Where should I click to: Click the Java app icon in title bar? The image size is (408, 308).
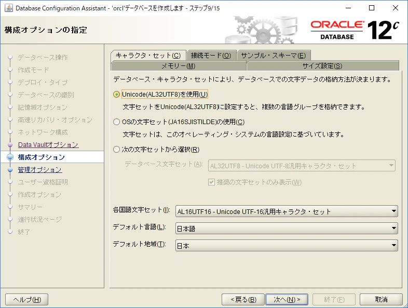click(9, 8)
